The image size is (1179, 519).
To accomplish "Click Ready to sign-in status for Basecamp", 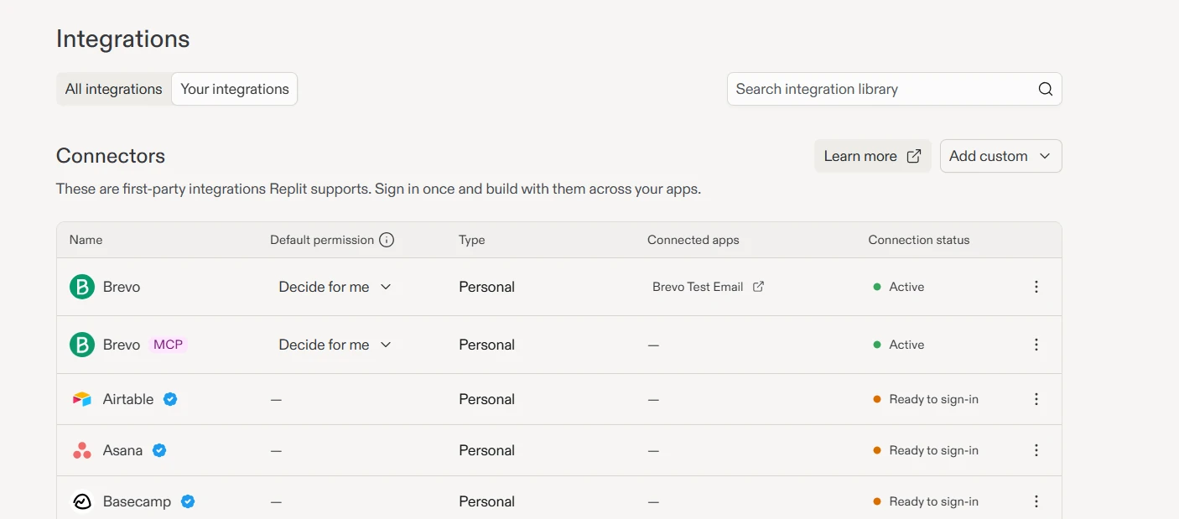I will tap(933, 501).
